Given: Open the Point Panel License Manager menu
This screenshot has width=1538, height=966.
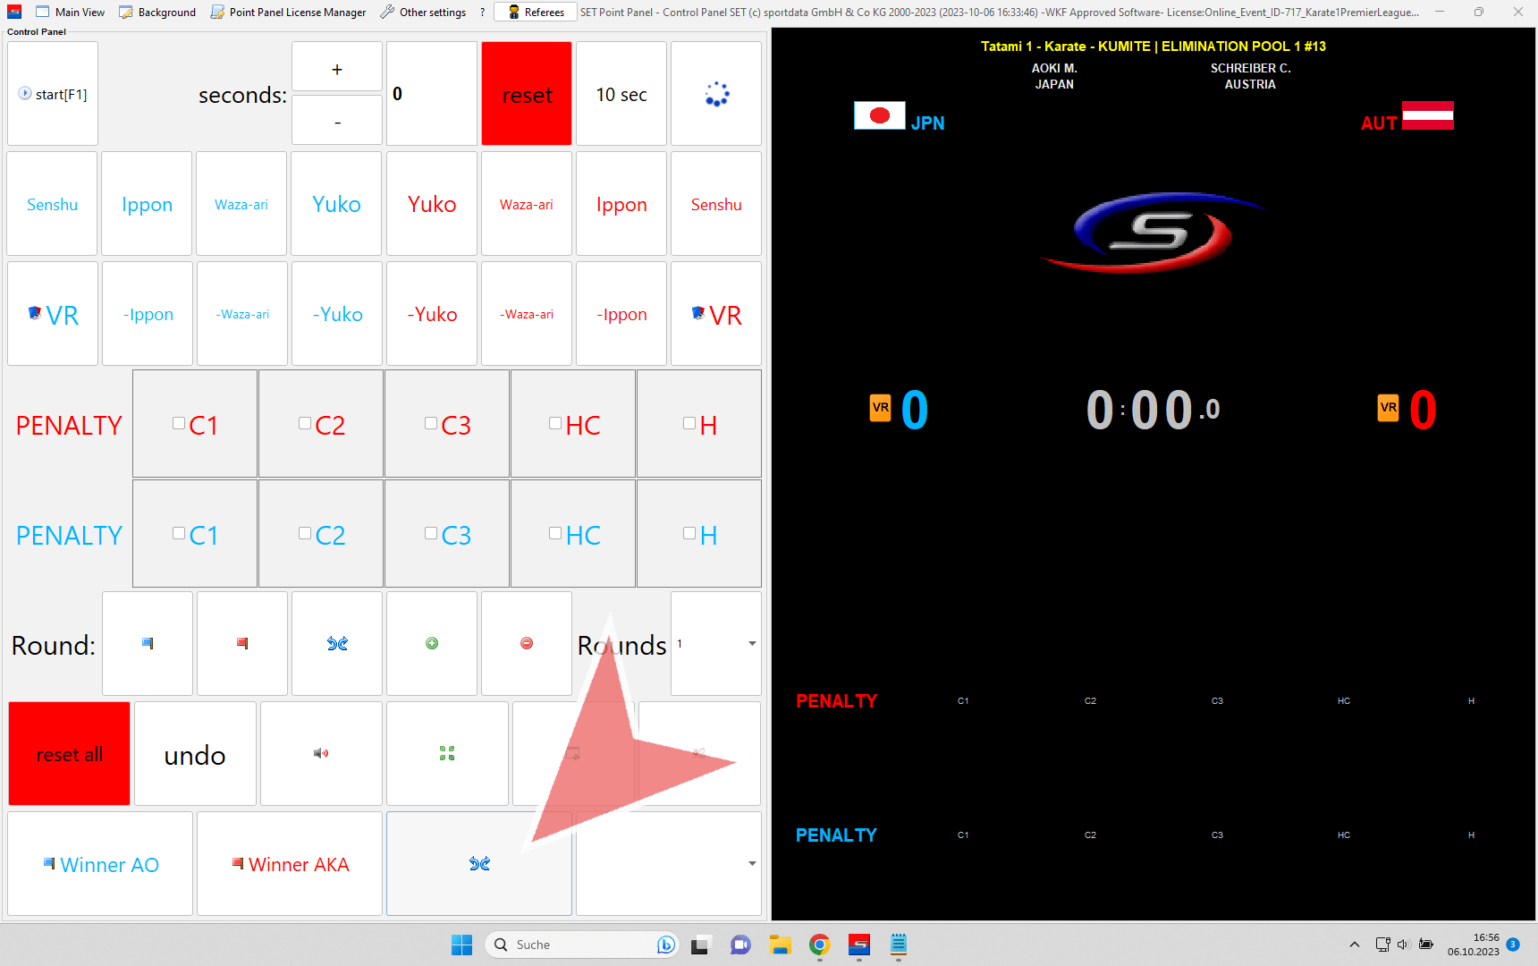Looking at the screenshot, I should click(288, 13).
